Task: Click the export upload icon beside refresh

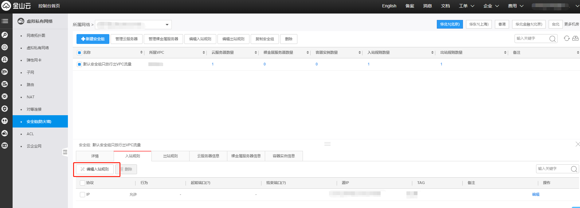Action: (575, 38)
